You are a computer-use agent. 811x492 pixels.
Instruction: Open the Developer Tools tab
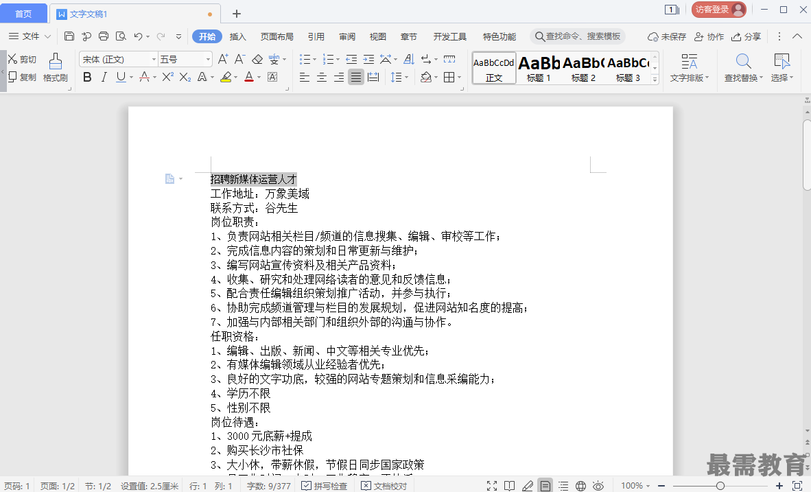(x=450, y=36)
